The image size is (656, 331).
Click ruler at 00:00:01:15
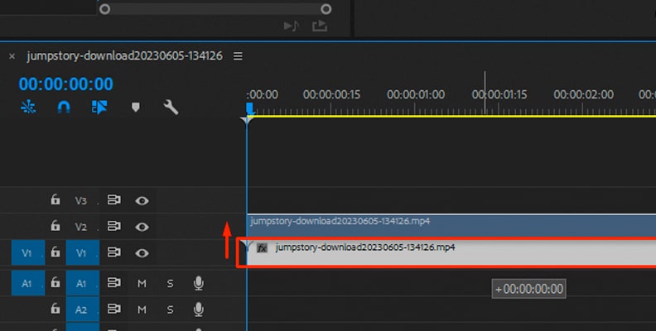pos(499,95)
